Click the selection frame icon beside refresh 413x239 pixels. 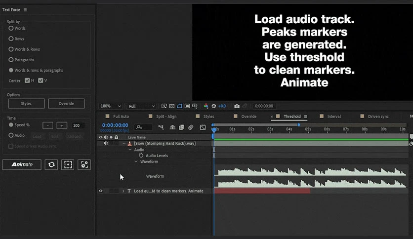[x=68, y=164]
